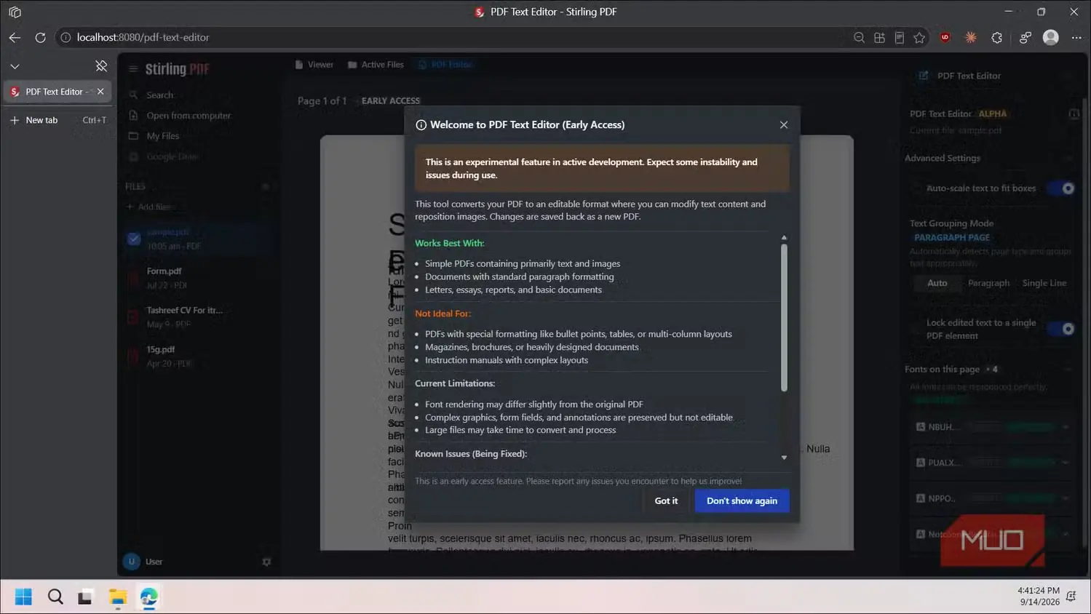This screenshot has width=1091, height=614.
Task: Expand the PUALX font entry chevron
Action: (x=1066, y=463)
